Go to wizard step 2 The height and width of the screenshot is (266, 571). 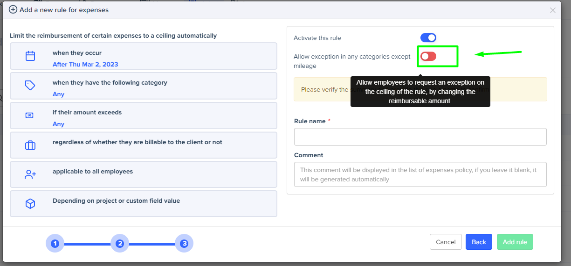[120, 243]
